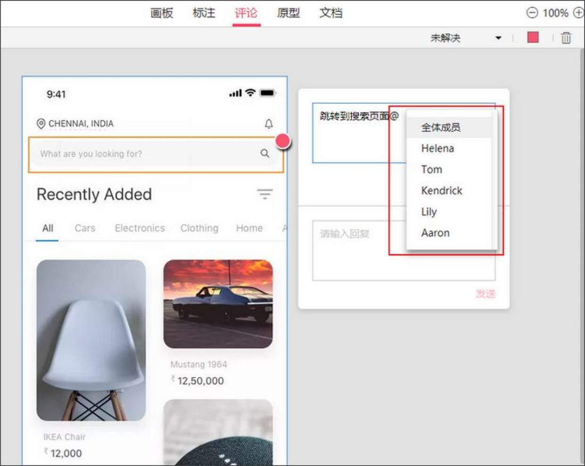Mention Tom from the list
This screenshot has width=585, height=466.
449,170
